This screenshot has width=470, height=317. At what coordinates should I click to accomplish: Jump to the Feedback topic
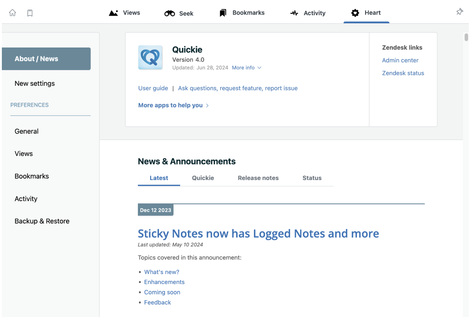158,303
